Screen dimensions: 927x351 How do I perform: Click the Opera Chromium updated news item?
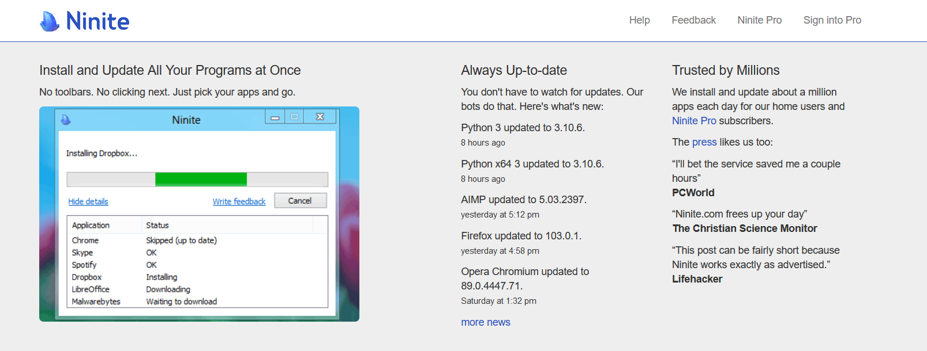(x=525, y=278)
